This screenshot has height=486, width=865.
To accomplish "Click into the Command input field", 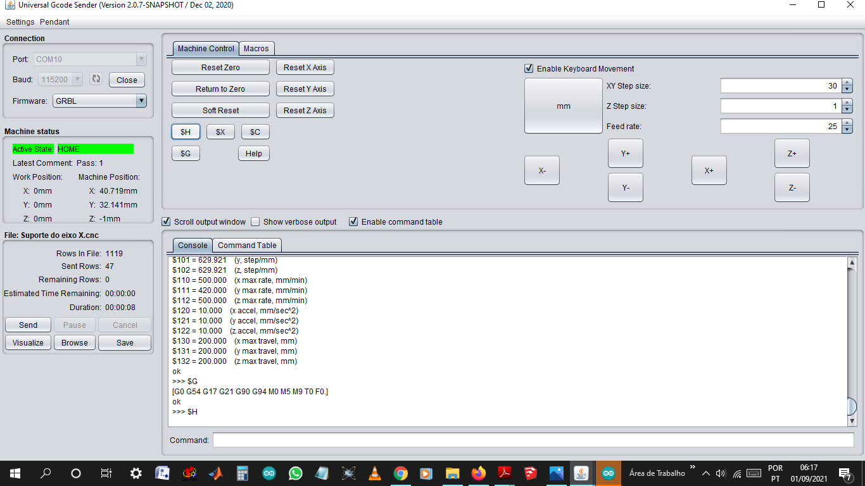I will tap(533, 440).
